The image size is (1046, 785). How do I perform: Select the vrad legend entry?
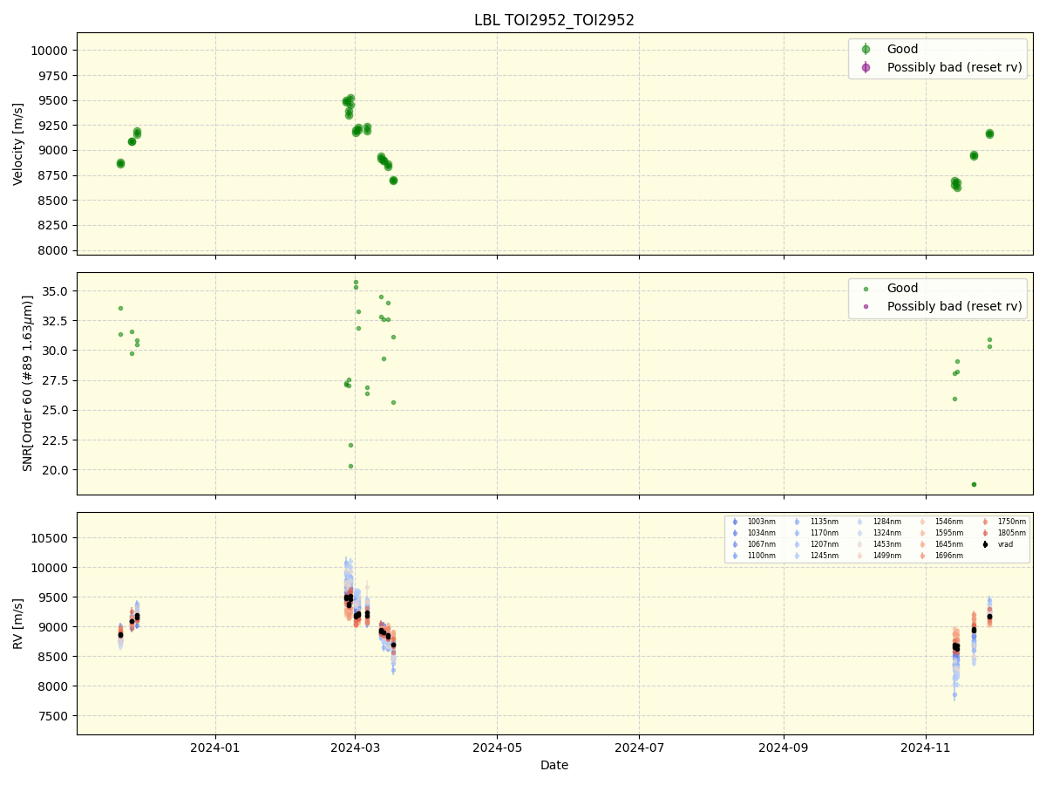coord(998,544)
